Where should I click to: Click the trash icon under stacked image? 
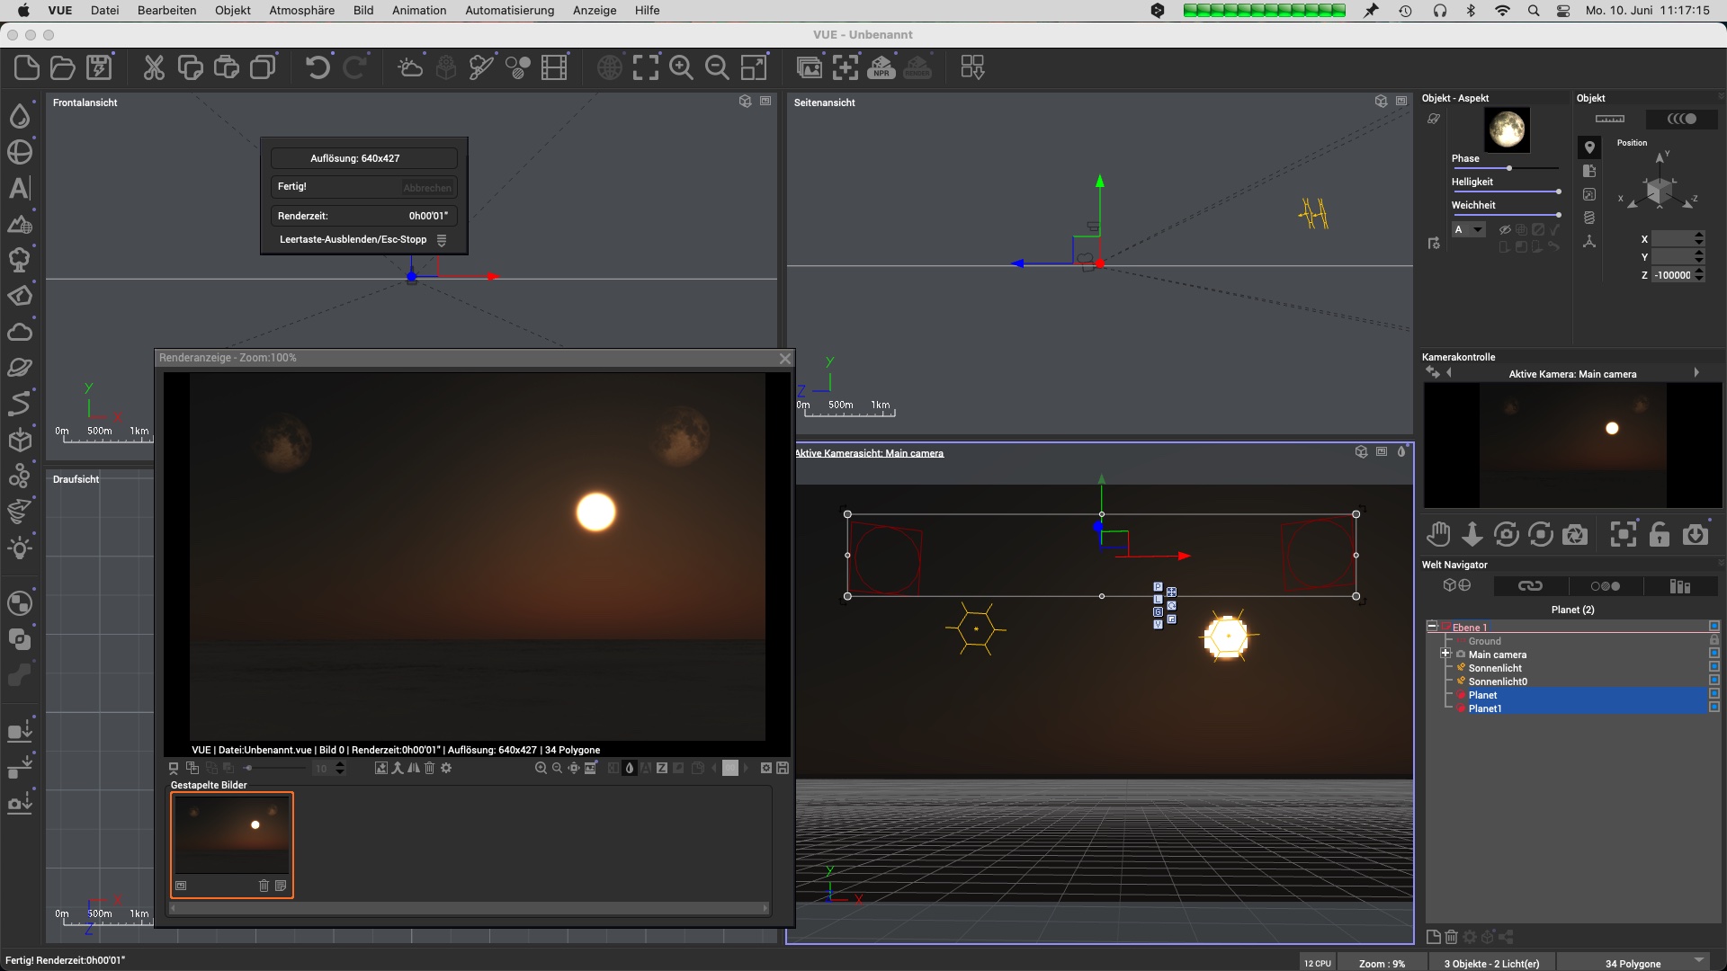264,886
